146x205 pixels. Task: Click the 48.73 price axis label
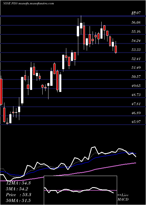pos(136,95)
